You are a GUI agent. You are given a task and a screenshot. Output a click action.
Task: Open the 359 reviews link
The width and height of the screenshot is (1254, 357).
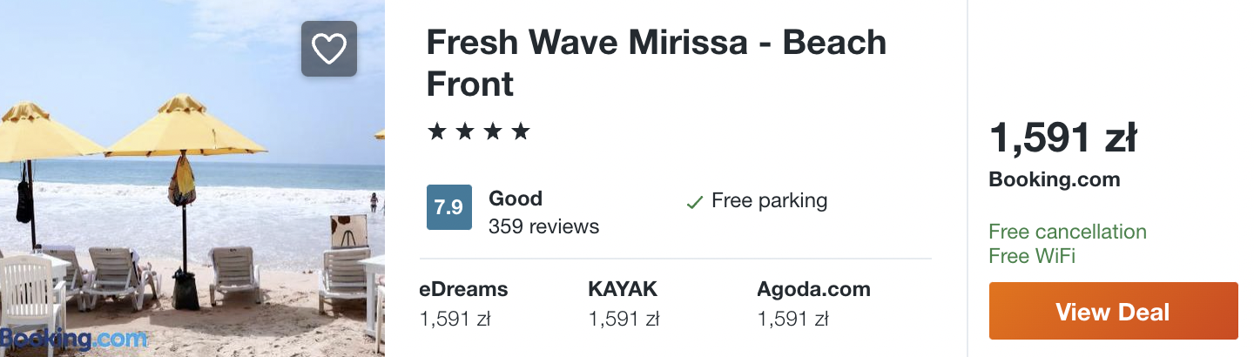(543, 226)
